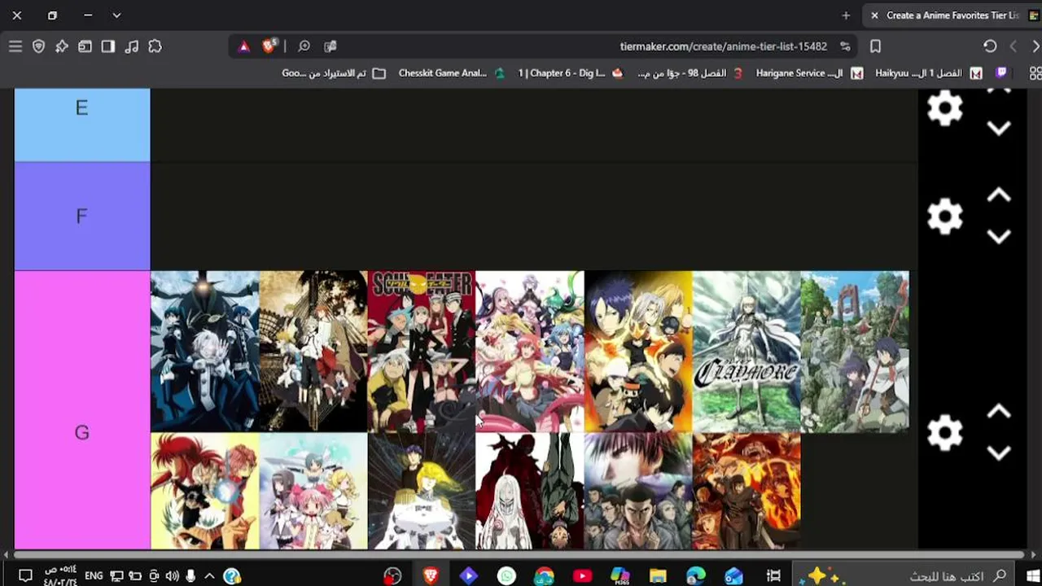Select the red and black Deadman Wonderland poster
Screen dimensions: 1042x586
coord(530,492)
